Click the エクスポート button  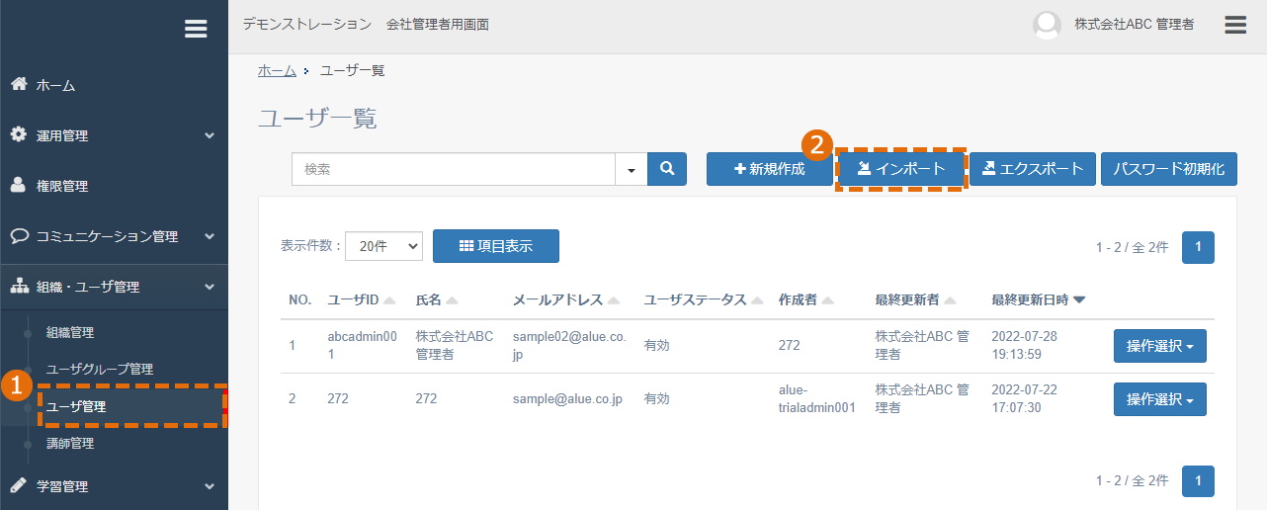click(x=1033, y=169)
